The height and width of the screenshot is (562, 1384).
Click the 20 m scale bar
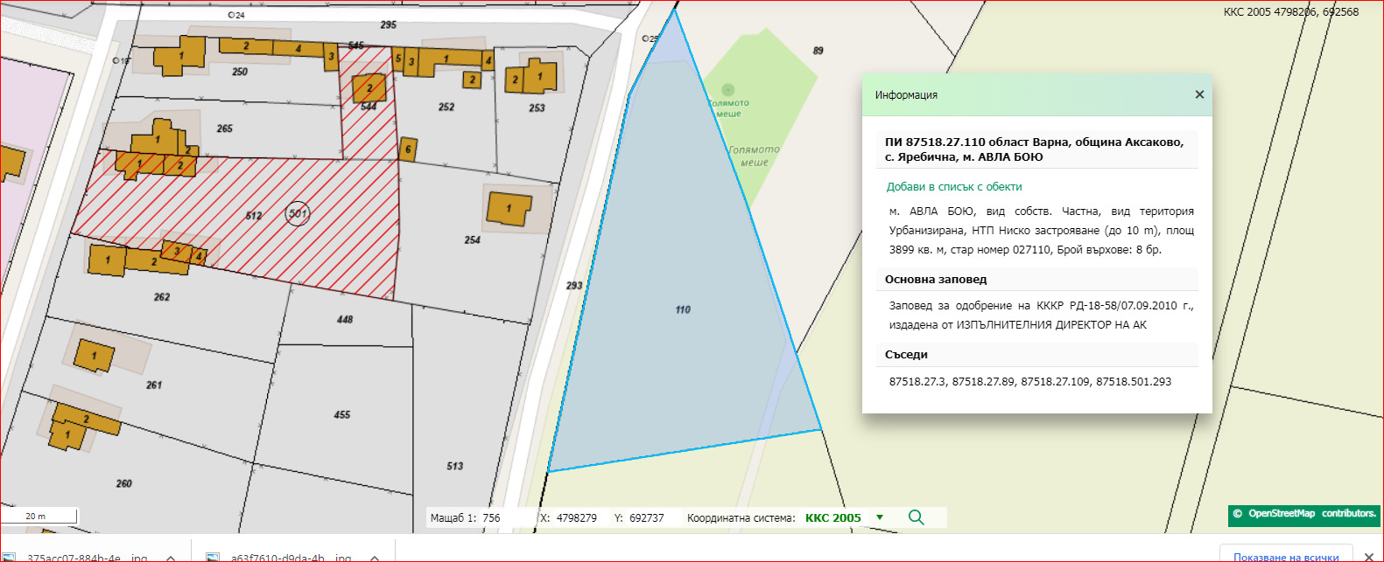[39, 516]
